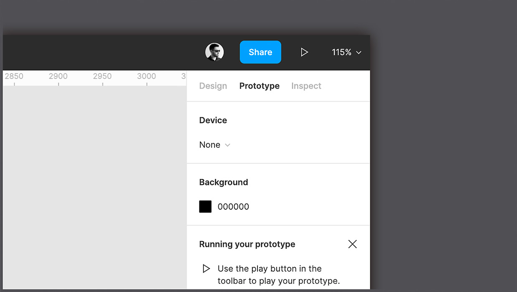The image size is (517, 292).
Task: Click the prototype play button in the toolbar
Action: [304, 52]
